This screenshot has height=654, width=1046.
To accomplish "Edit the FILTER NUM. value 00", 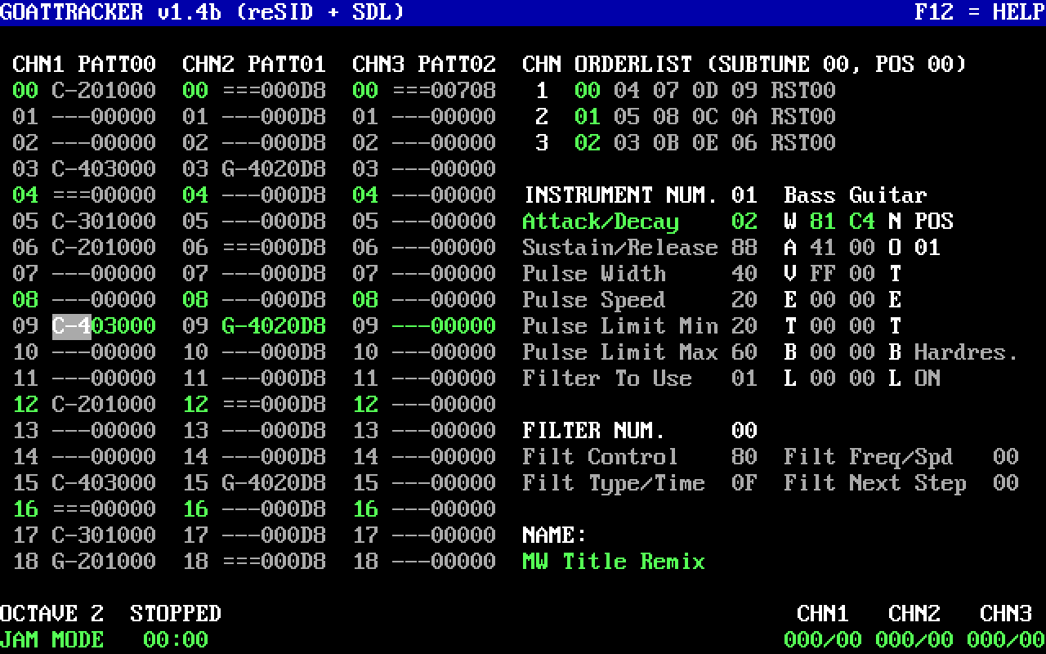I will pyautogui.click(x=744, y=431).
